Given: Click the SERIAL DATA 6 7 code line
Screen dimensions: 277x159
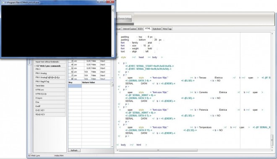Looking at the screenshot, I should tap(138, 115).
